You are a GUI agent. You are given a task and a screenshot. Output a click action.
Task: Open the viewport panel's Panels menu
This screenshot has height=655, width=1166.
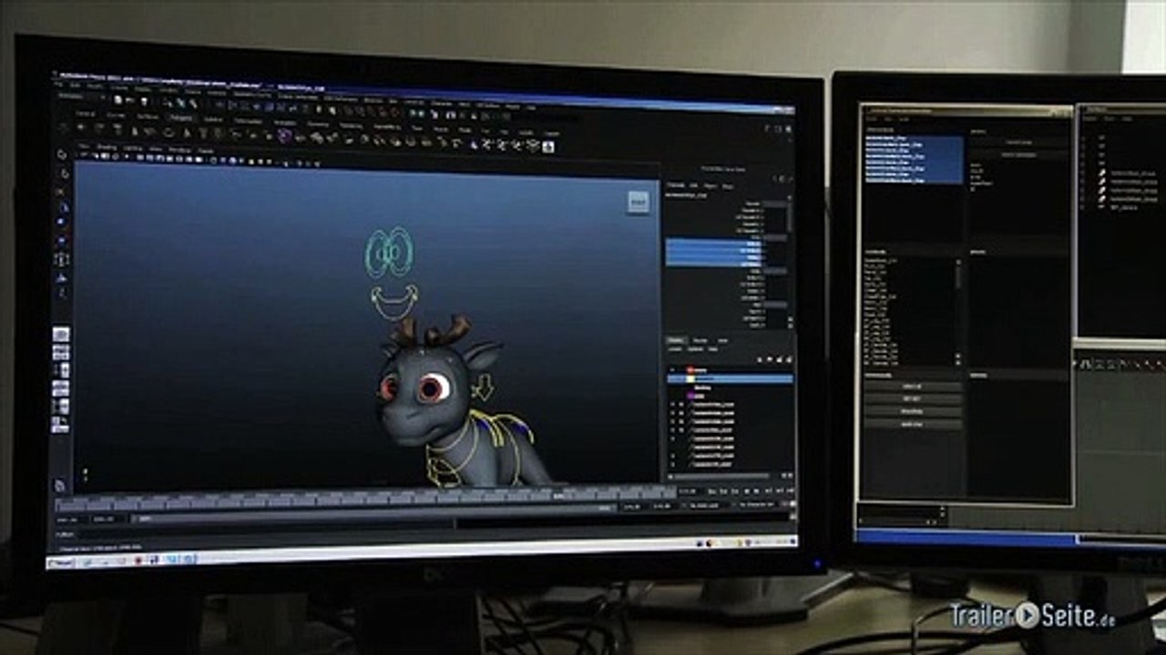tap(206, 150)
